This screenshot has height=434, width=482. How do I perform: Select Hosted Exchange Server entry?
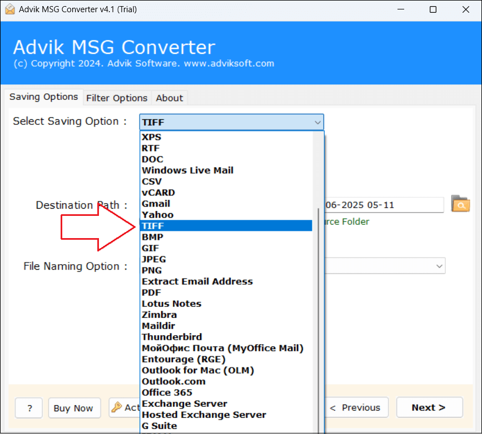point(226,415)
